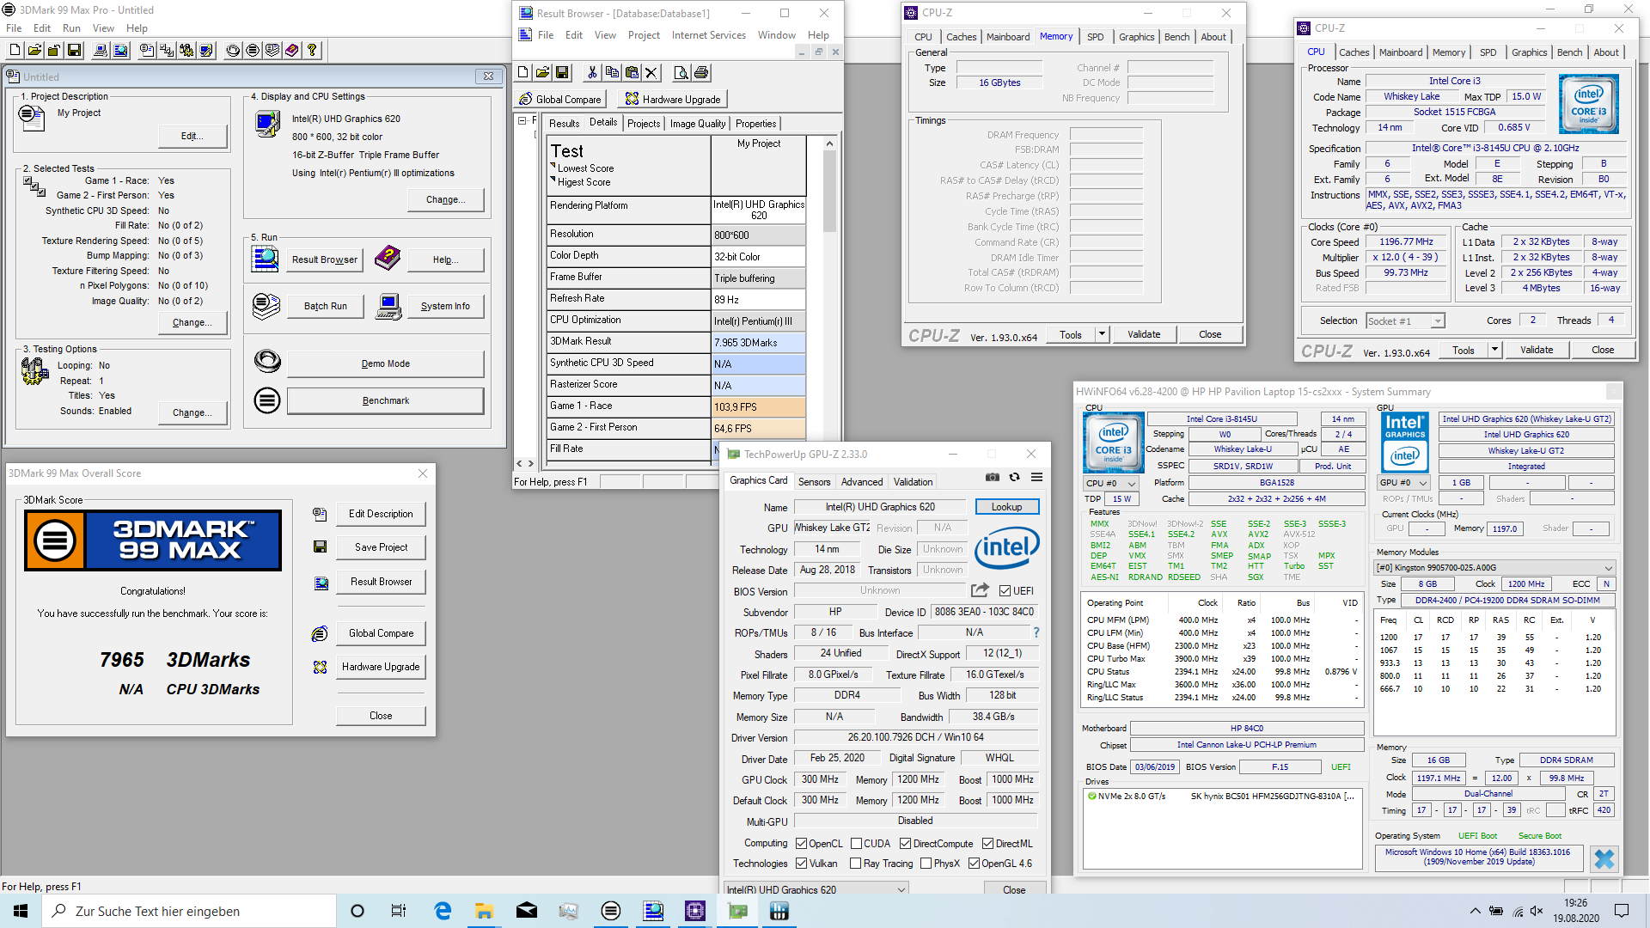Click Result Browser magnifier icon in 3DMark toolbar

point(120,51)
